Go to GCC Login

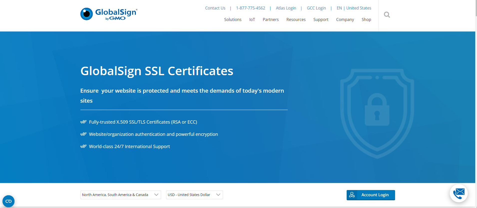click(x=316, y=8)
